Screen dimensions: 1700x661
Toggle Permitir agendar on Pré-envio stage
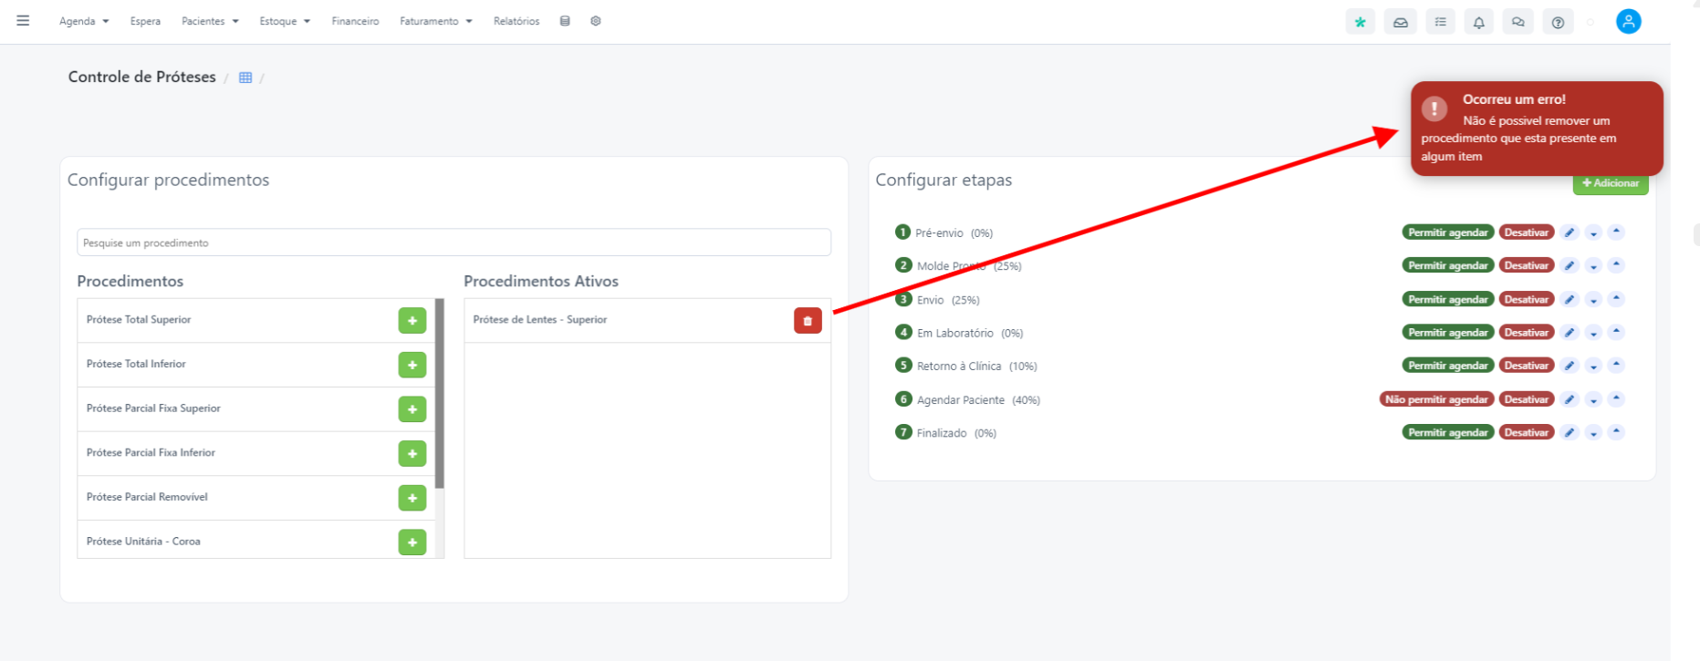click(x=1448, y=232)
